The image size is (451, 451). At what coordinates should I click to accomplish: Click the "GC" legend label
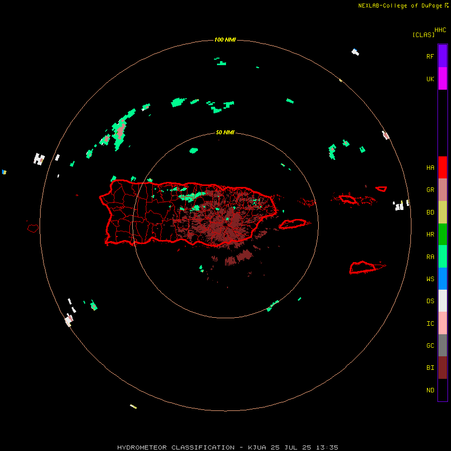pyautogui.click(x=430, y=345)
